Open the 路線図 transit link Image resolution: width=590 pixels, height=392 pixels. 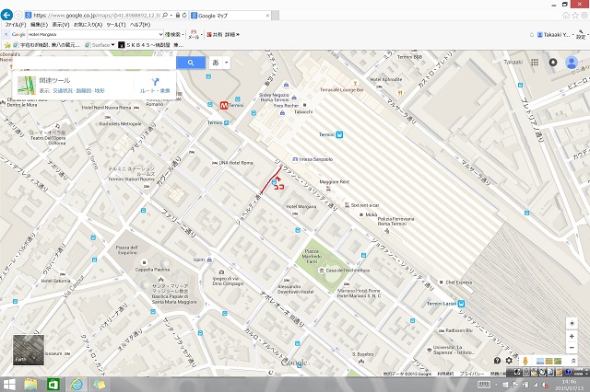pos(84,91)
